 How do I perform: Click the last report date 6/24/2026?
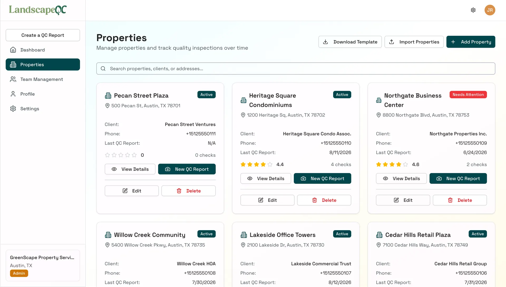point(475,153)
